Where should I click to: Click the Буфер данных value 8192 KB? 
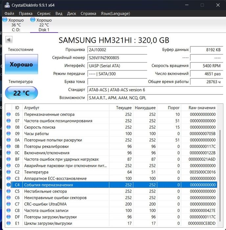(x=207, y=50)
